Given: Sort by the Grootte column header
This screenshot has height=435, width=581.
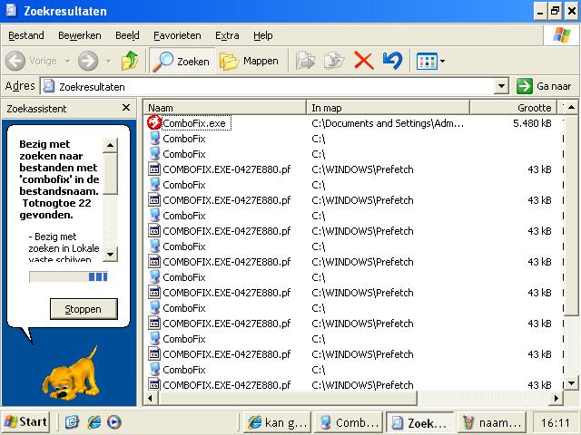Looking at the screenshot, I should 513,108.
